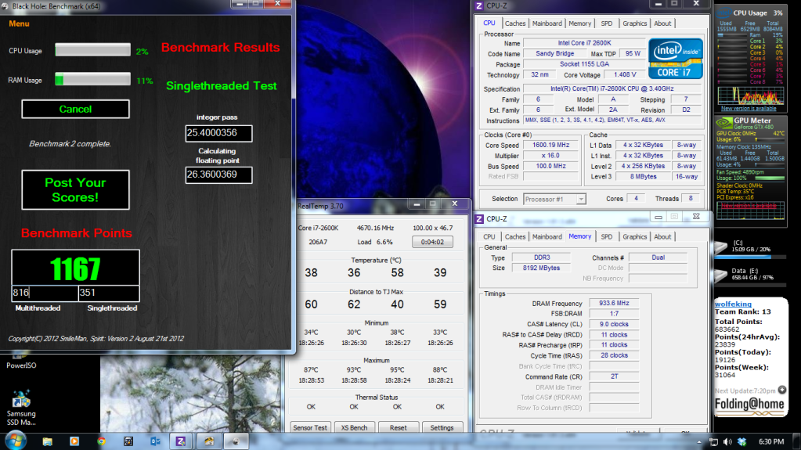Select About tab in lower CPU-Z window
801x450 pixels.
662,237
